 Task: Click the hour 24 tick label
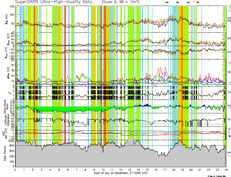(x=226, y=170)
